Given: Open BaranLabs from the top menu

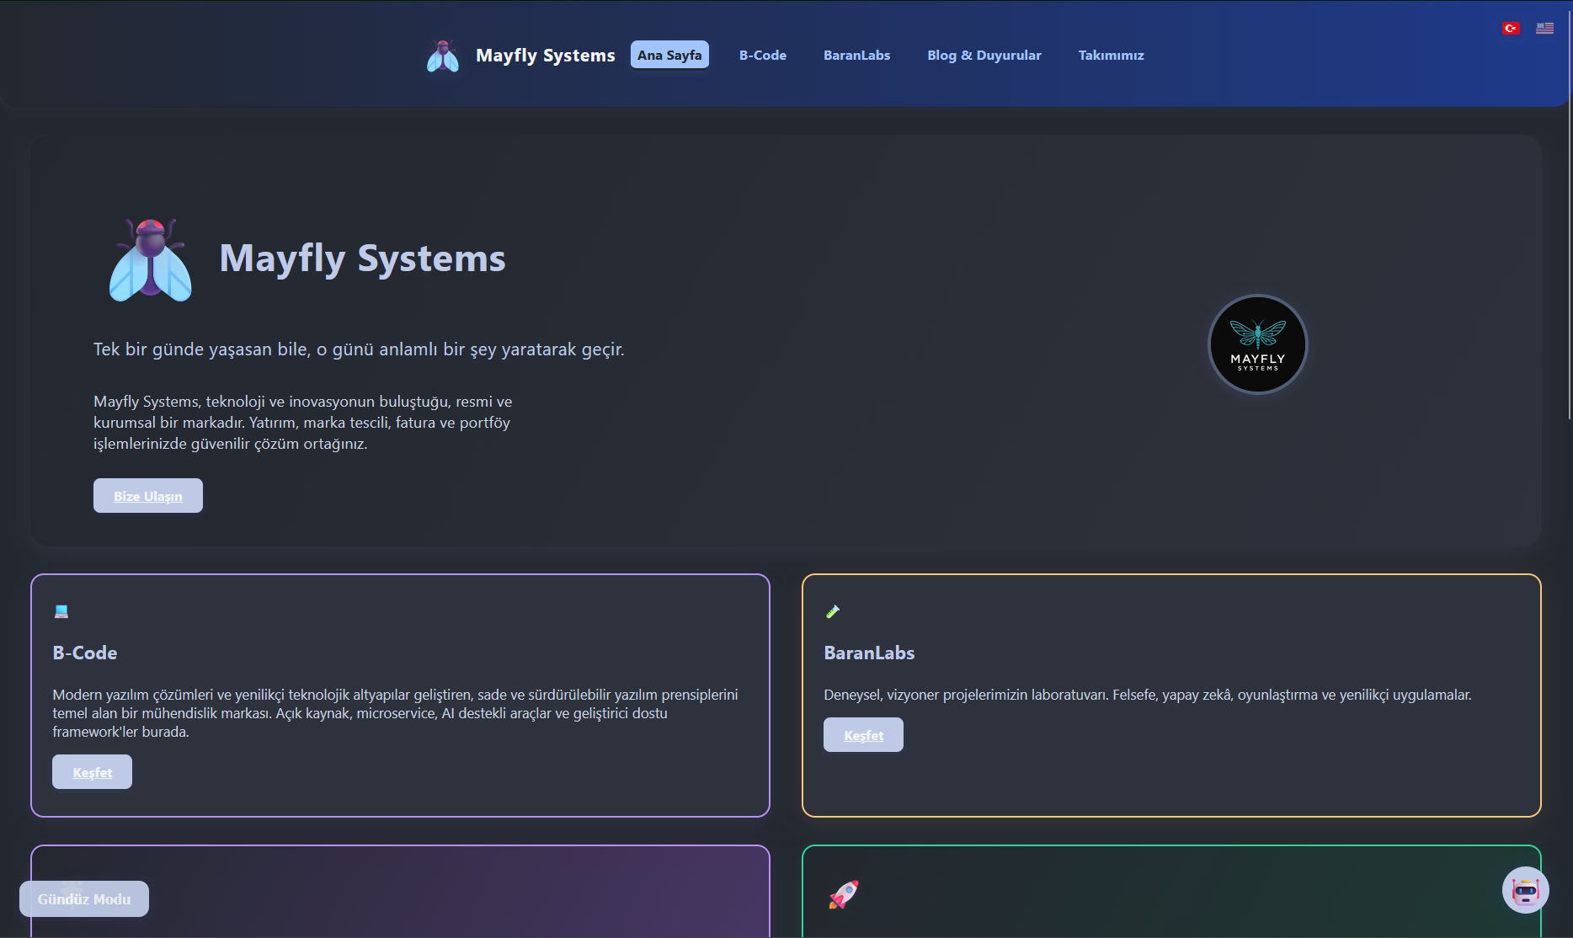Looking at the screenshot, I should (x=856, y=55).
